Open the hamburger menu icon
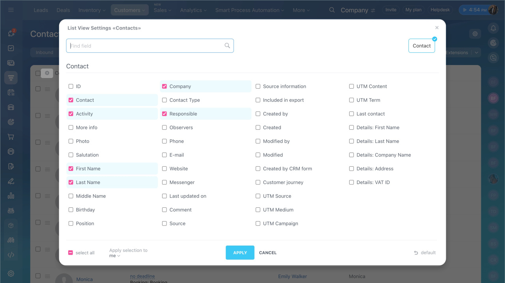 [x=11, y=10]
